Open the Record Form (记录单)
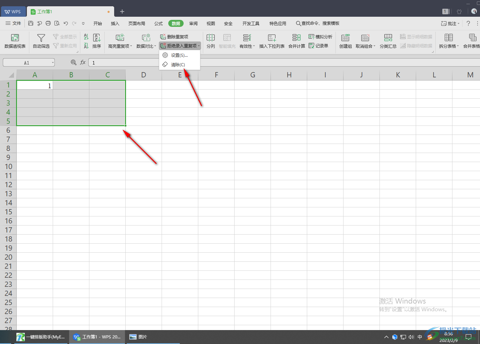Image resolution: width=480 pixels, height=344 pixels. 318,46
